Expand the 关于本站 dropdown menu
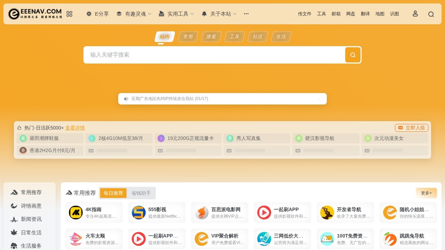Image resolution: width=445 pixels, height=250 pixels. [x=219, y=14]
